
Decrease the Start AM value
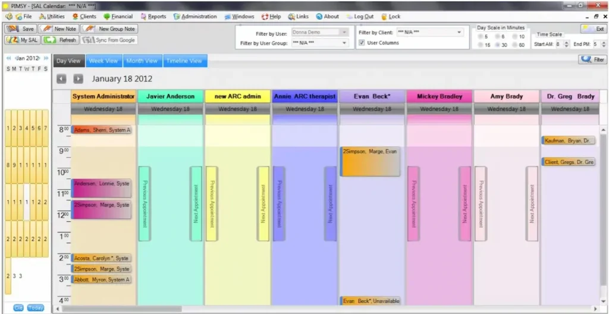[x=566, y=46]
